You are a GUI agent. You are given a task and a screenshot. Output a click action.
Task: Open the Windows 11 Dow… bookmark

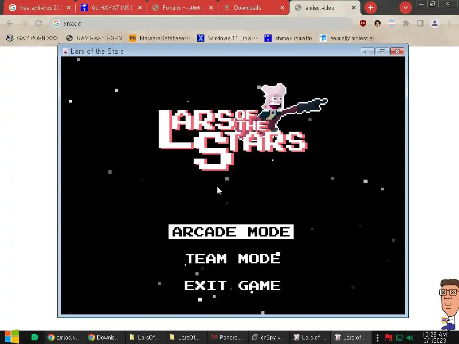click(x=227, y=38)
